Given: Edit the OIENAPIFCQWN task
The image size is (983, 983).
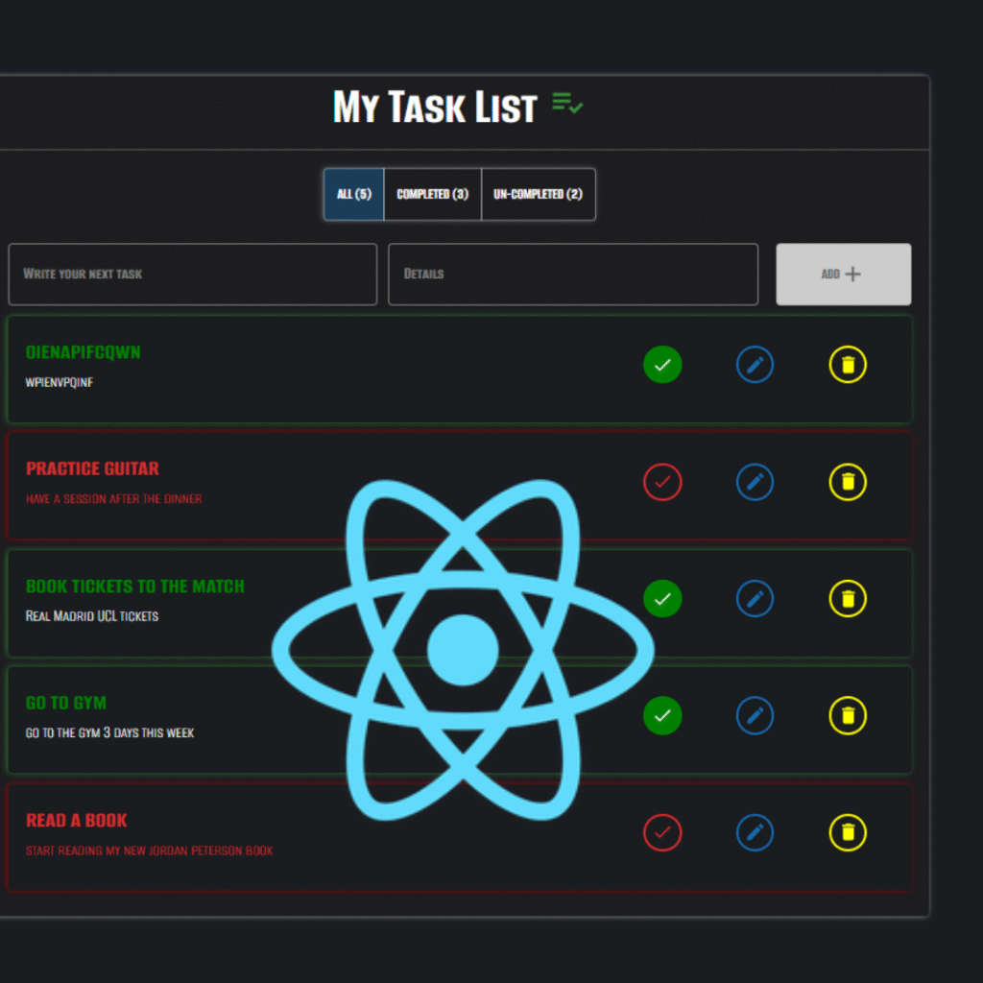Looking at the screenshot, I should pyautogui.click(x=755, y=364).
